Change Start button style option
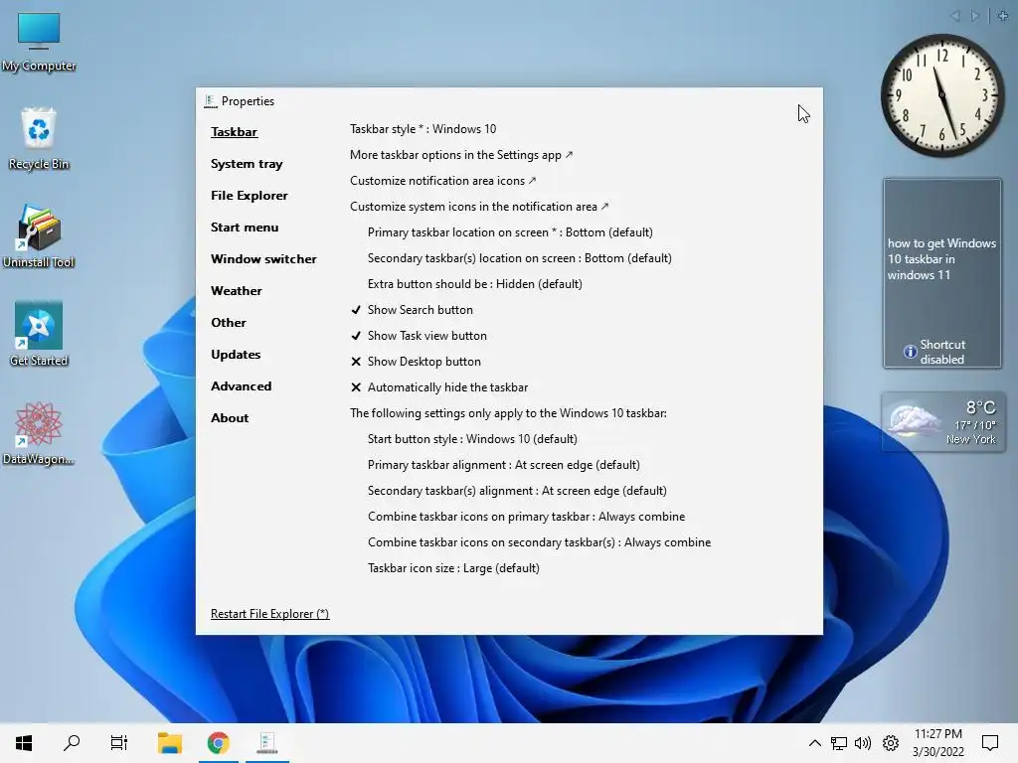This screenshot has width=1018, height=763. click(472, 439)
